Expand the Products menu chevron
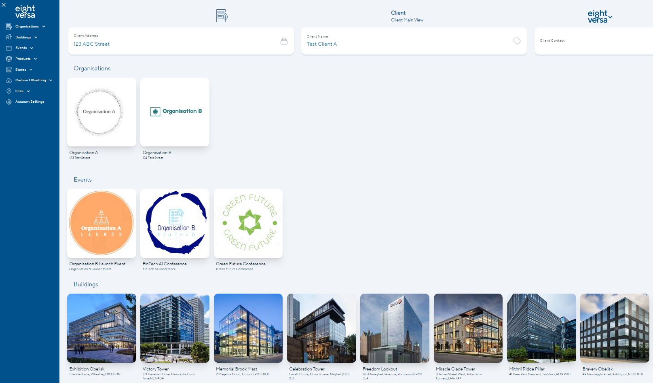Viewport: 653px width, 383px height. click(35, 59)
